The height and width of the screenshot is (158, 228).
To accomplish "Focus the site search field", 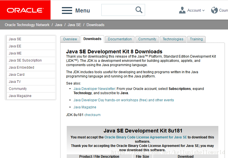I will pos(123,10).
